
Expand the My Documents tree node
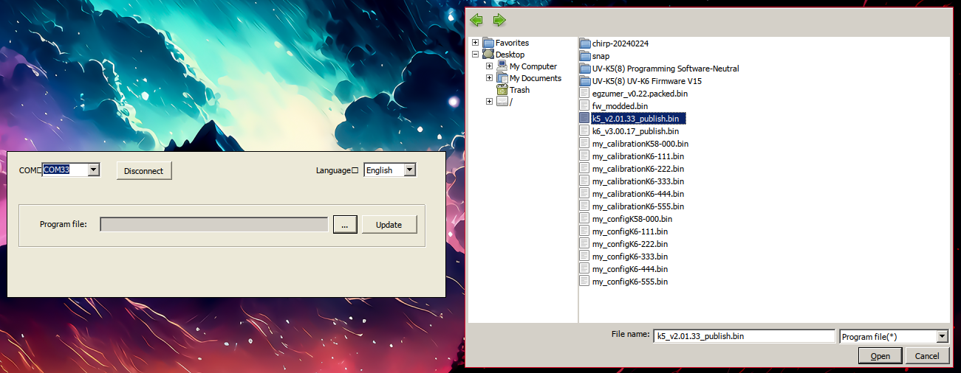click(489, 78)
